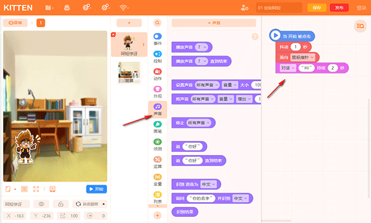The width and height of the screenshot is (371, 223).
Task: Select the 背景 backdrop thumbnail
Action: click(x=129, y=72)
